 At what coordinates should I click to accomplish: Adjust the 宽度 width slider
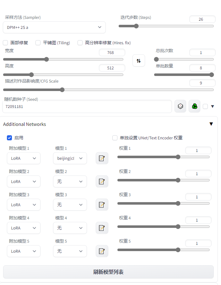coord(63,59)
